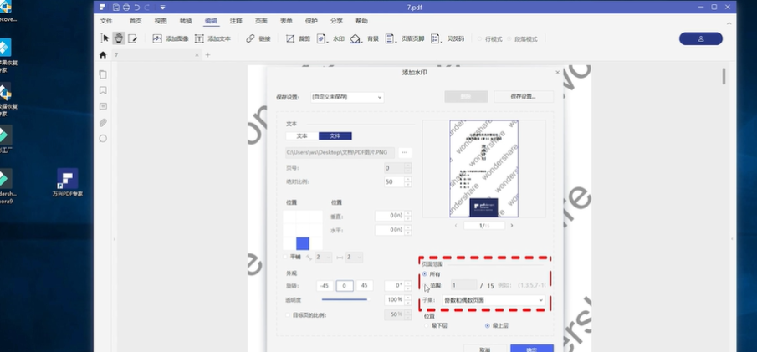This screenshot has width=757, height=352.
Task: Click the redo arrow in the title bar
Action: pyautogui.click(x=146, y=8)
